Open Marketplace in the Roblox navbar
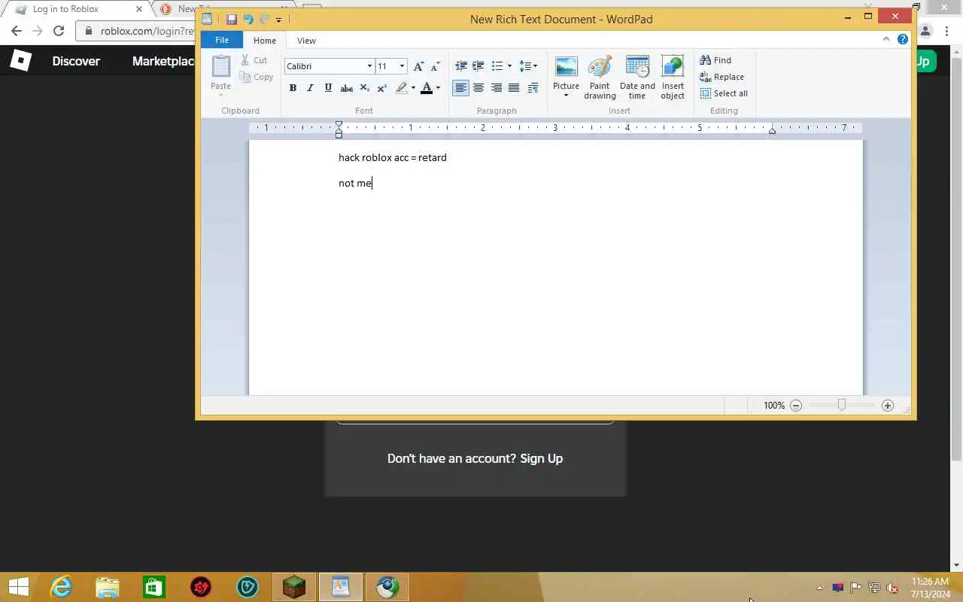Viewport: 963px width, 602px height. click(163, 61)
